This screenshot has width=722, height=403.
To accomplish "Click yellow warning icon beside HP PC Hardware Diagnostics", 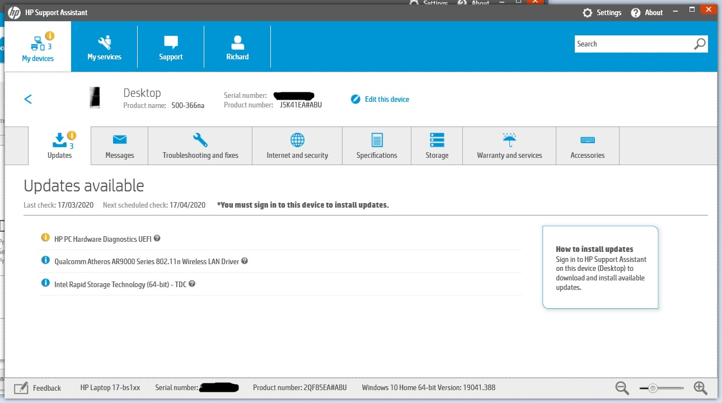I will (45, 237).
